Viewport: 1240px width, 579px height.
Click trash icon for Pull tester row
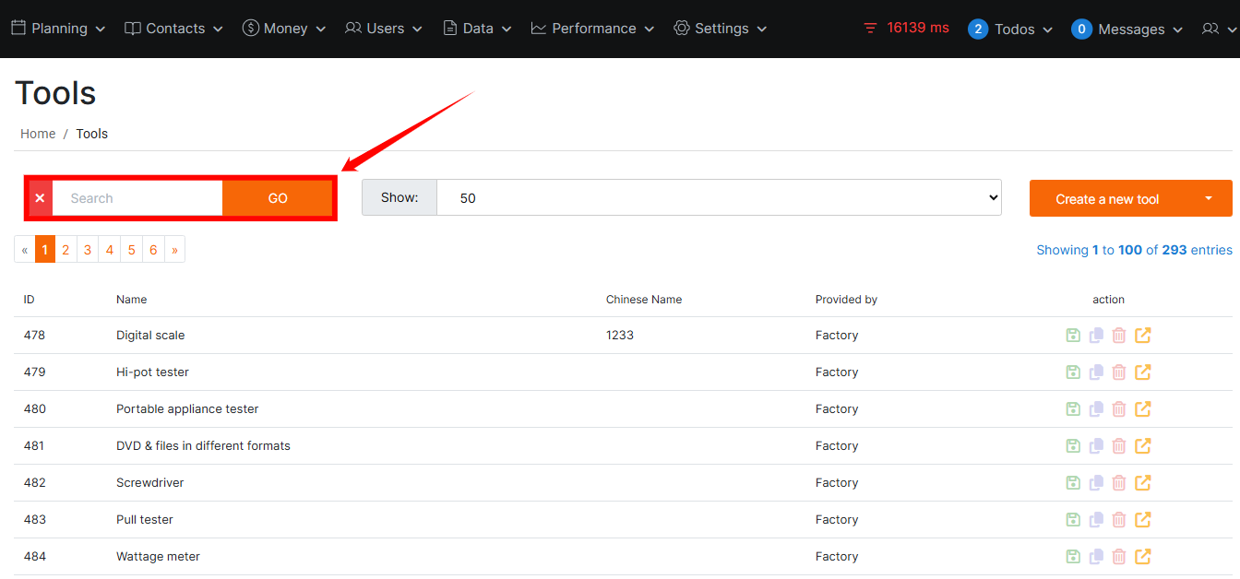tap(1119, 520)
